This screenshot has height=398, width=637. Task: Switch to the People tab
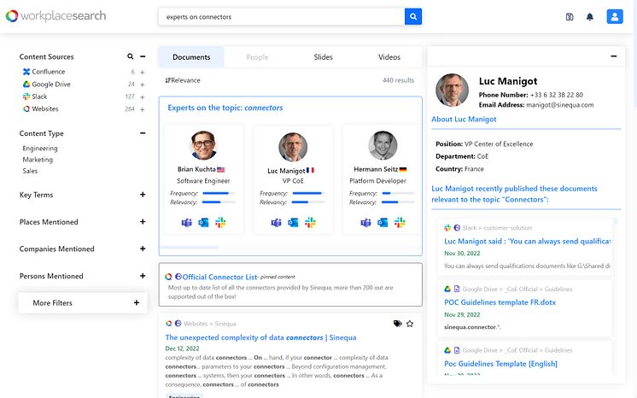tap(257, 57)
